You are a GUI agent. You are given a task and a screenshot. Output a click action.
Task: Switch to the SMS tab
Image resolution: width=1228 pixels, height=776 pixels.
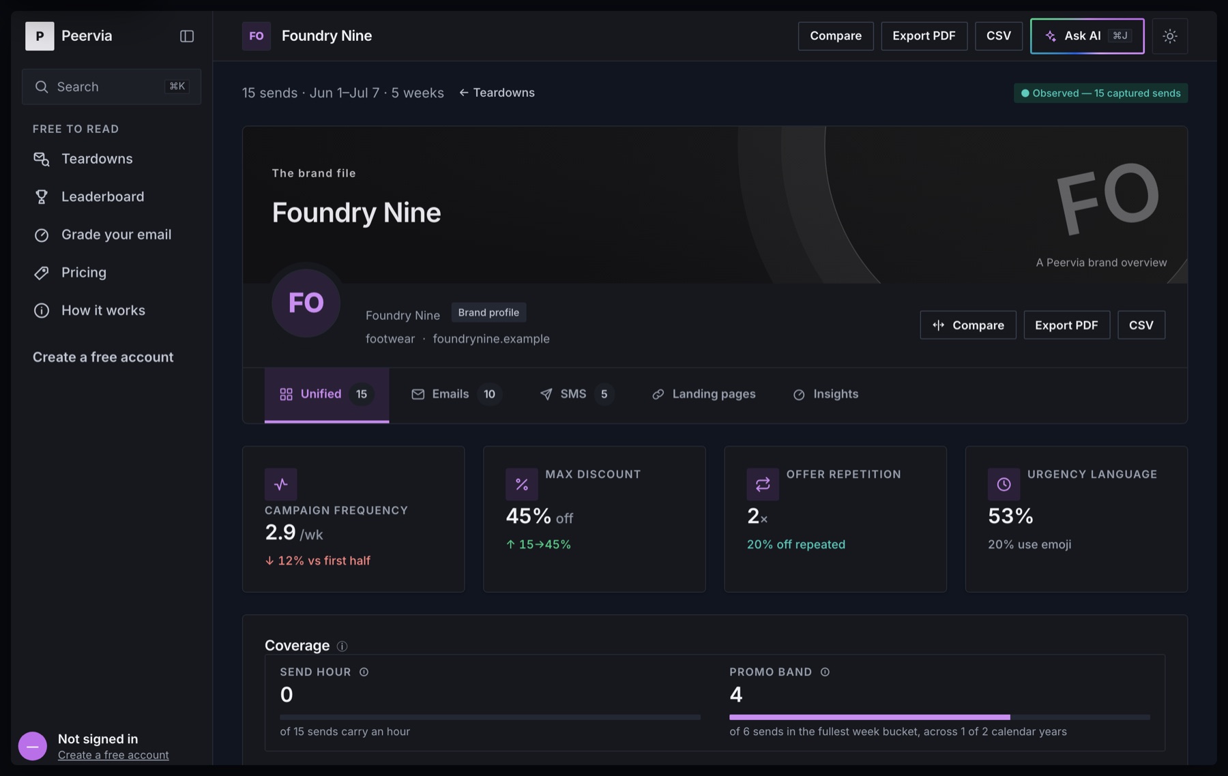577,395
